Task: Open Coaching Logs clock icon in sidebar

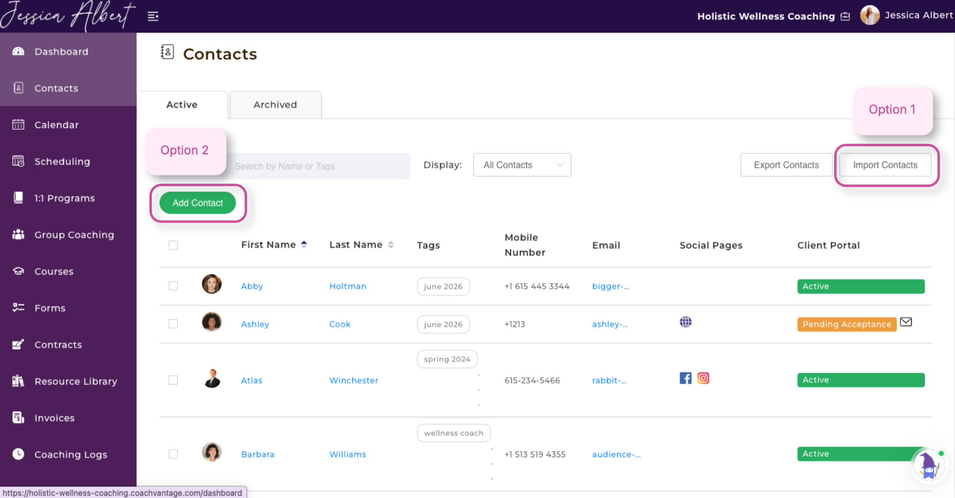Action: click(18, 454)
